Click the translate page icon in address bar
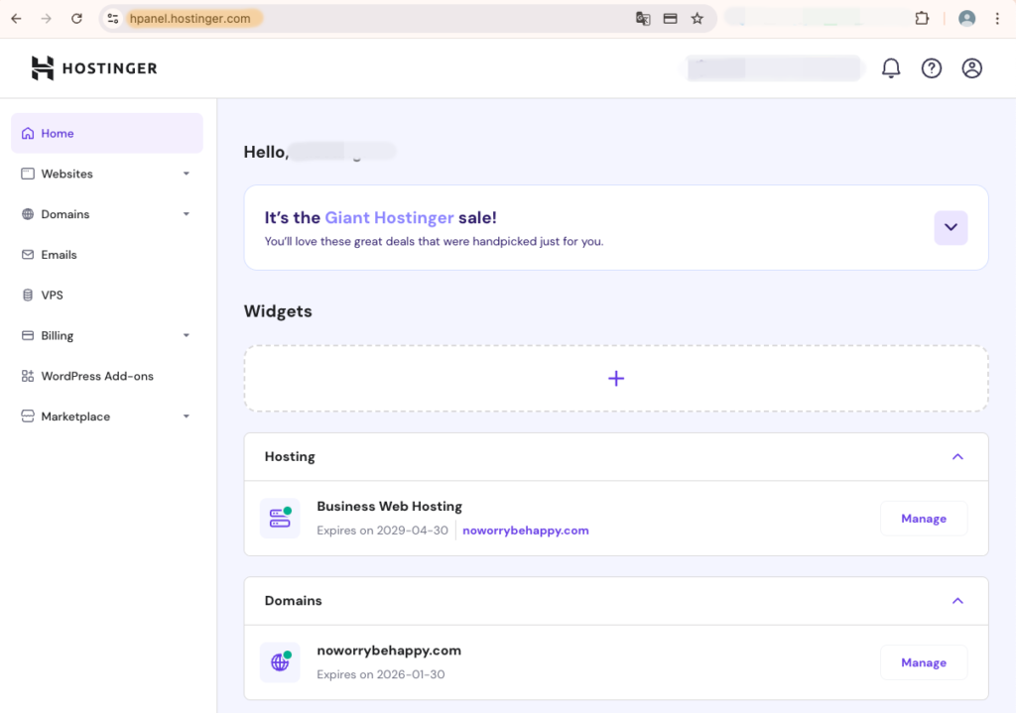Screen dimensions: 1016x713 [643, 18]
